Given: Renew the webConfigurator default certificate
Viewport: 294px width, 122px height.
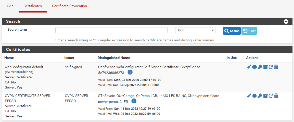Looking at the screenshot, I should coord(271,67).
